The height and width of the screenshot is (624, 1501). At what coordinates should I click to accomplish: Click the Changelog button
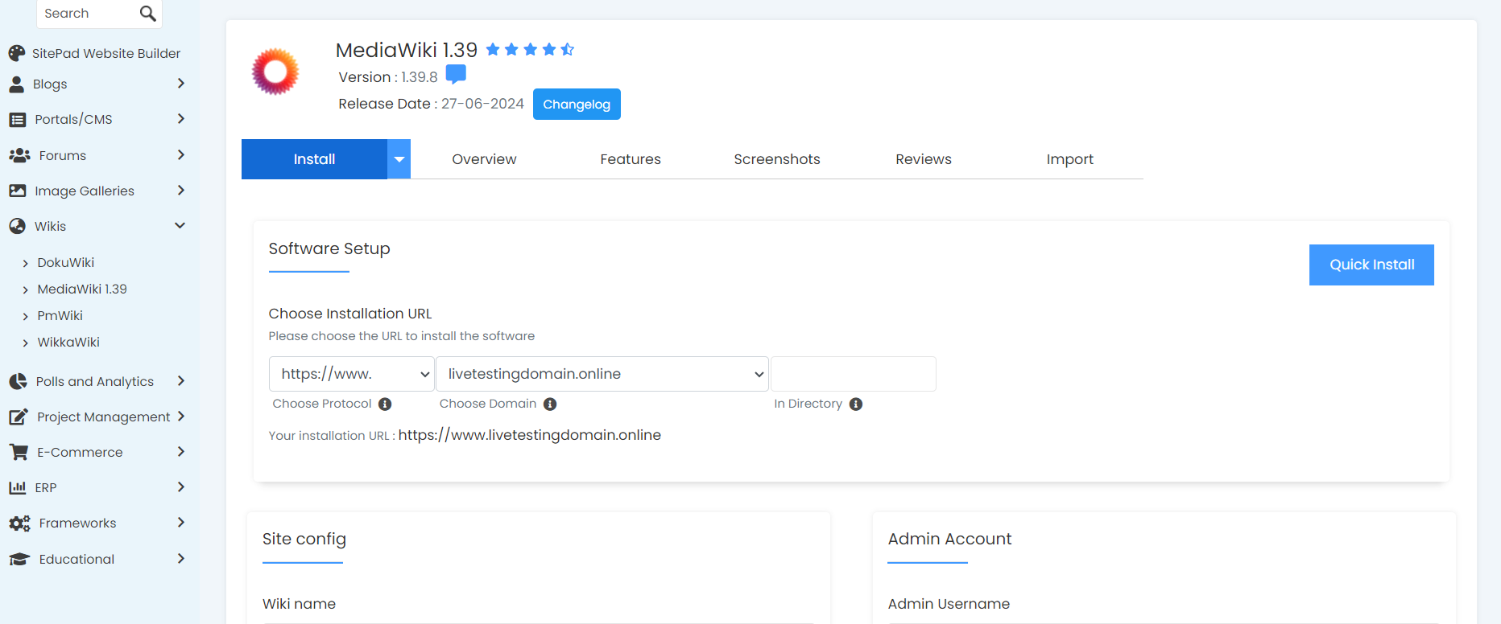577,105
